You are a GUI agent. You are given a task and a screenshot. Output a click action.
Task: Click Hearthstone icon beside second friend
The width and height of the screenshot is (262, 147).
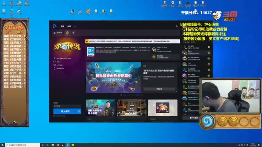(209, 53)
